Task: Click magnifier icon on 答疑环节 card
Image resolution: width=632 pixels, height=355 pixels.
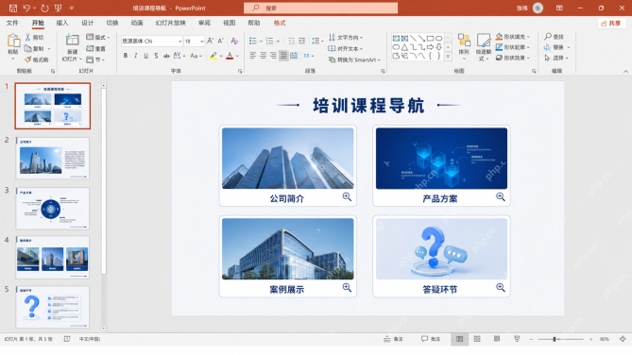Action: (500, 287)
